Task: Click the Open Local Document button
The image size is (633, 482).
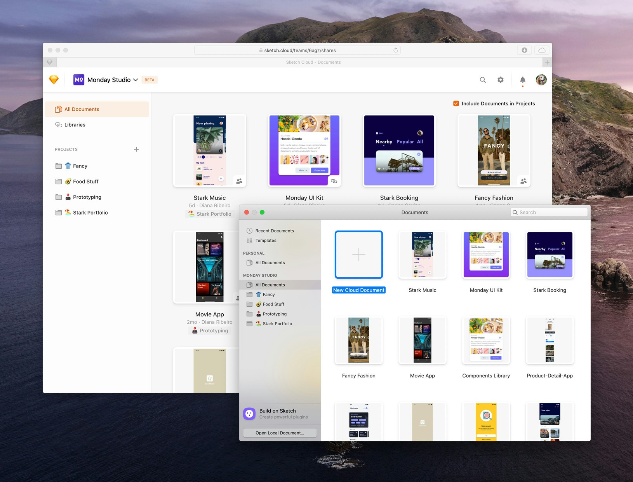Action: click(280, 433)
